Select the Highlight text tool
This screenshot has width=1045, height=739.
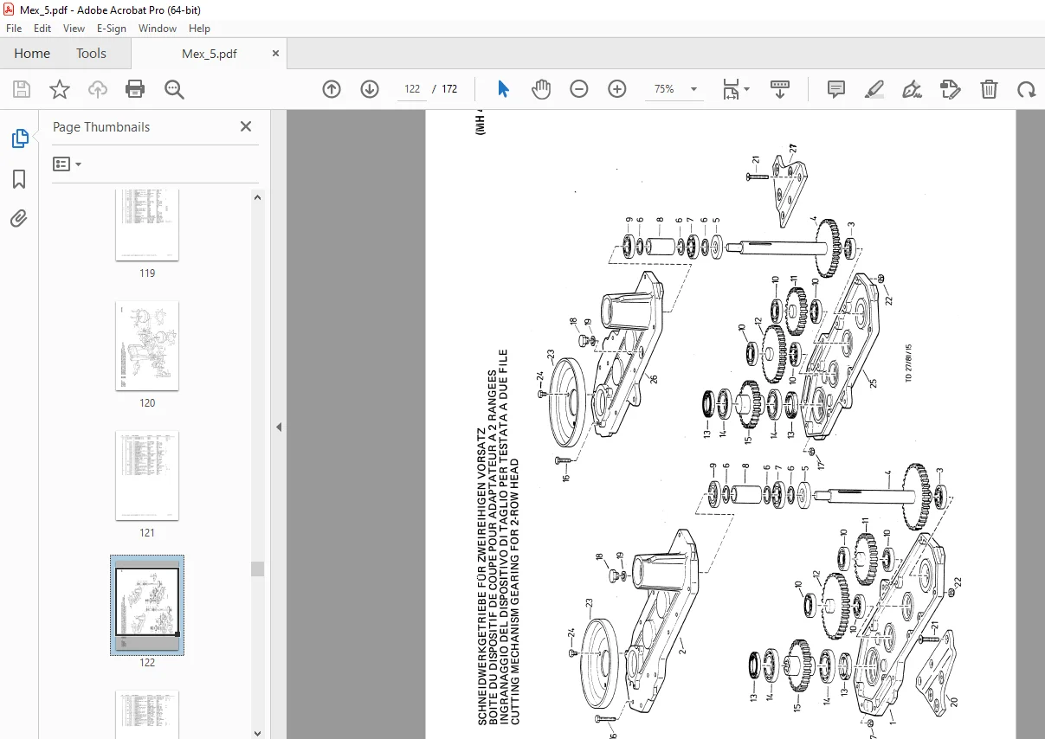click(x=874, y=89)
